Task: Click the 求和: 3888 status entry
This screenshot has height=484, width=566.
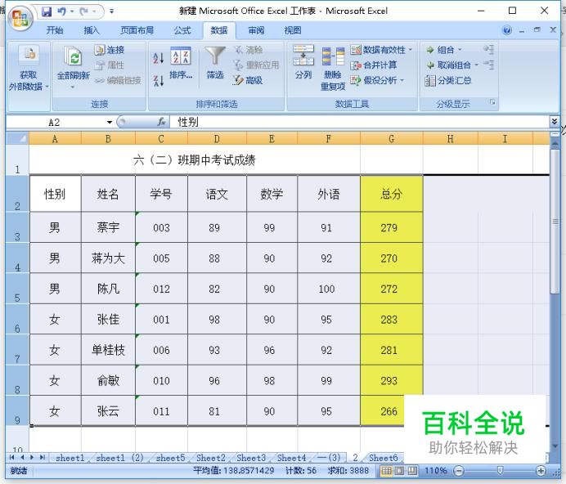Action: pyautogui.click(x=348, y=471)
